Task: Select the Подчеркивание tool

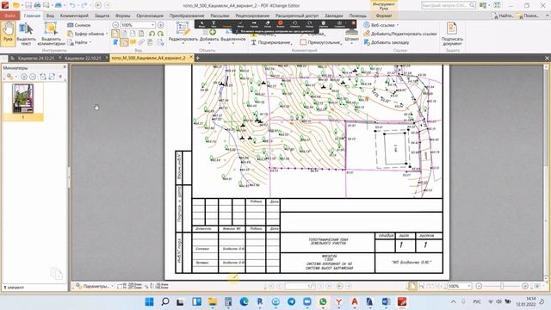Action: pos(271,42)
